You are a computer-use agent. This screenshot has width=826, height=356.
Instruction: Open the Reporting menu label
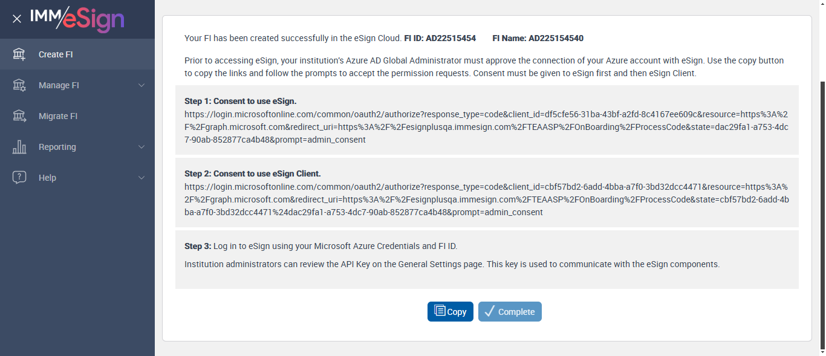coord(57,147)
